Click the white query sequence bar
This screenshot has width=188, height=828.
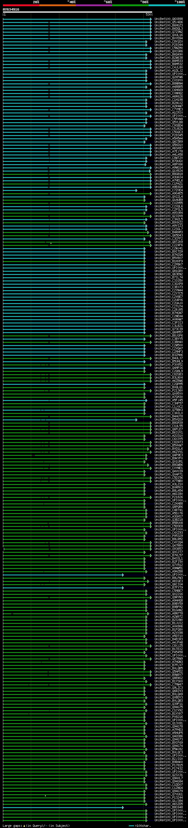(x=78, y=12)
